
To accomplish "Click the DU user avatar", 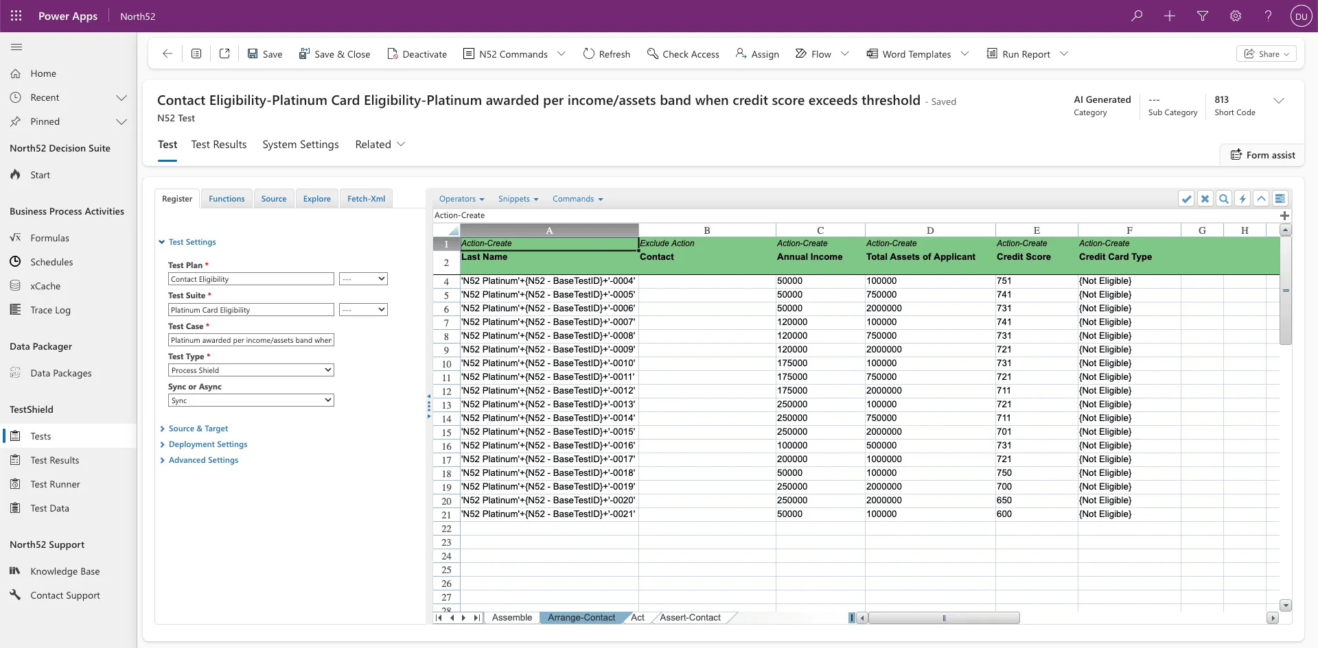I will point(1301,16).
